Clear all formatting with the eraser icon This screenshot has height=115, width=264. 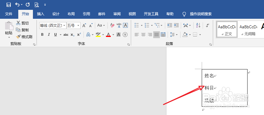(112, 26)
